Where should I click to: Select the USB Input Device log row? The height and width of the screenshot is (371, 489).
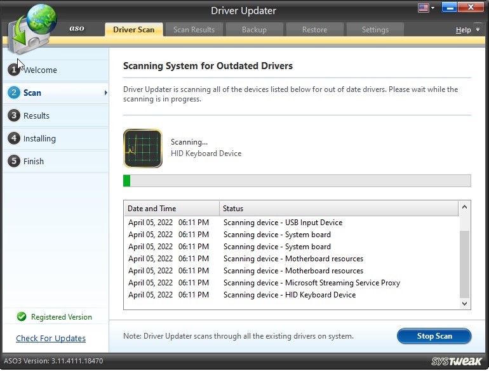291,223
